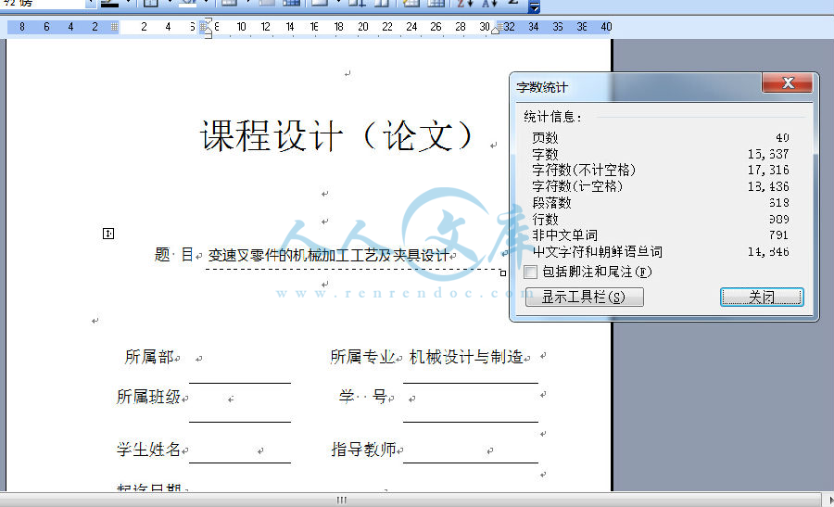Click the 指导教师 label
834x507 pixels.
pyautogui.click(x=364, y=450)
